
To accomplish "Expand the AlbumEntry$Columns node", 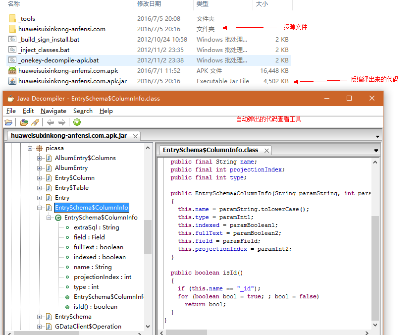I will [40, 158].
